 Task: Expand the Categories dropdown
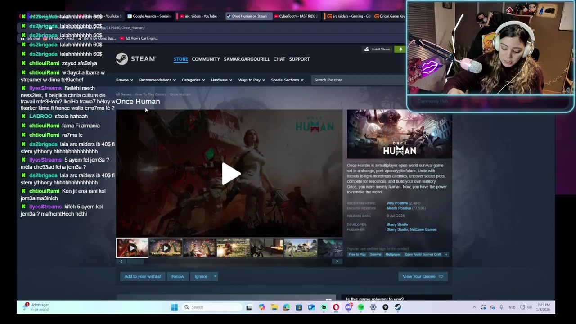point(193,80)
